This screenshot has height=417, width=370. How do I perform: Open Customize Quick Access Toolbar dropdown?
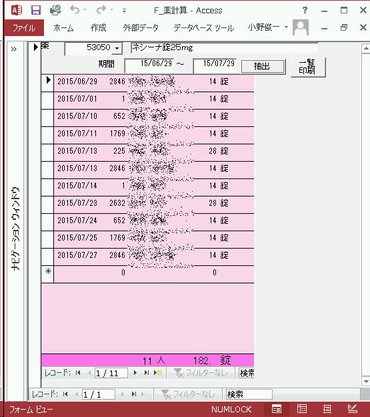pyautogui.click(x=124, y=11)
